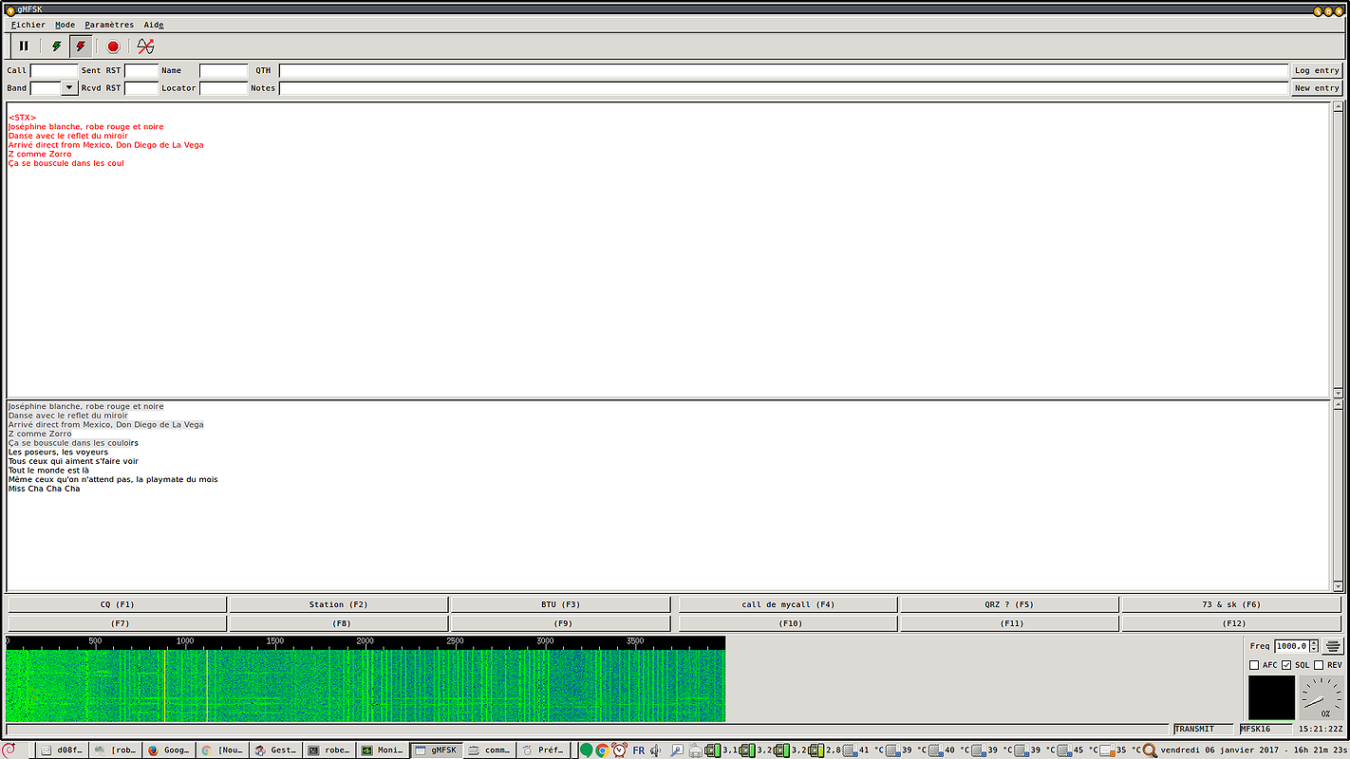
Task: Click the black signal scope display
Action: click(1271, 697)
